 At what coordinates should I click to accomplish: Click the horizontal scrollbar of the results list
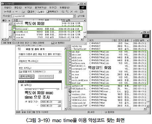click(x=108, y=109)
